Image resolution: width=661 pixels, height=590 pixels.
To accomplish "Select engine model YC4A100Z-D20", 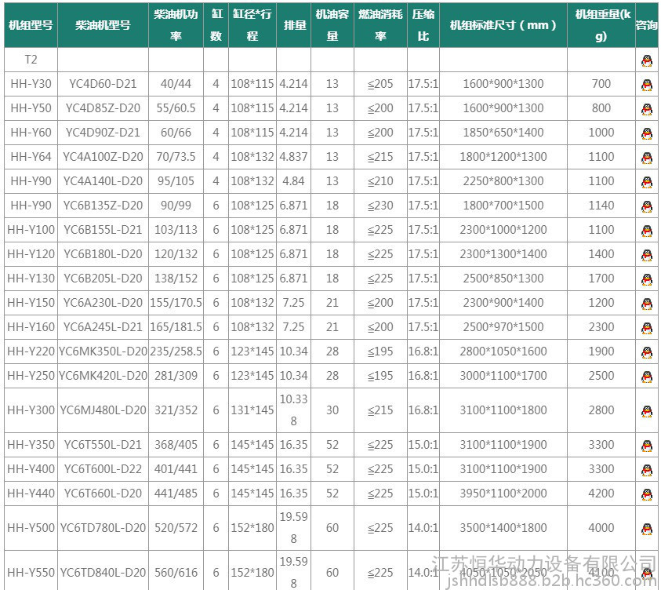I will pyautogui.click(x=103, y=157).
